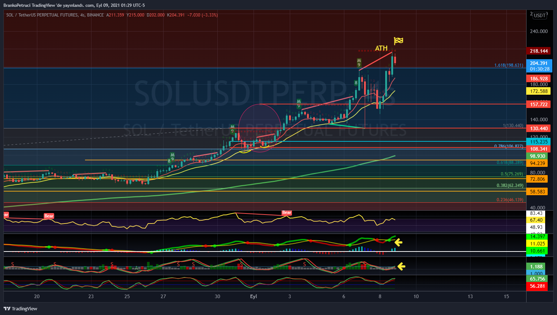Select the red 56.281 stochastic value label
This screenshot has height=315, width=557.
(x=537, y=286)
